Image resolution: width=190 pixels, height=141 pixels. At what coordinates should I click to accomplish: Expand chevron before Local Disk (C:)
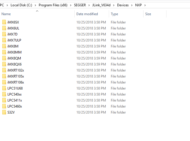click(7, 5)
